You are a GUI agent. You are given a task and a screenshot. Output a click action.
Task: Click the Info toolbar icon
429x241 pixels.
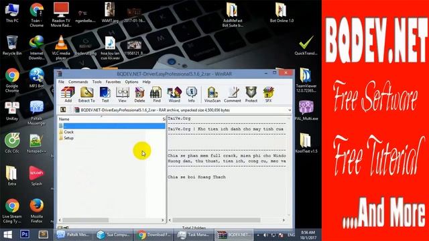pos(191,94)
